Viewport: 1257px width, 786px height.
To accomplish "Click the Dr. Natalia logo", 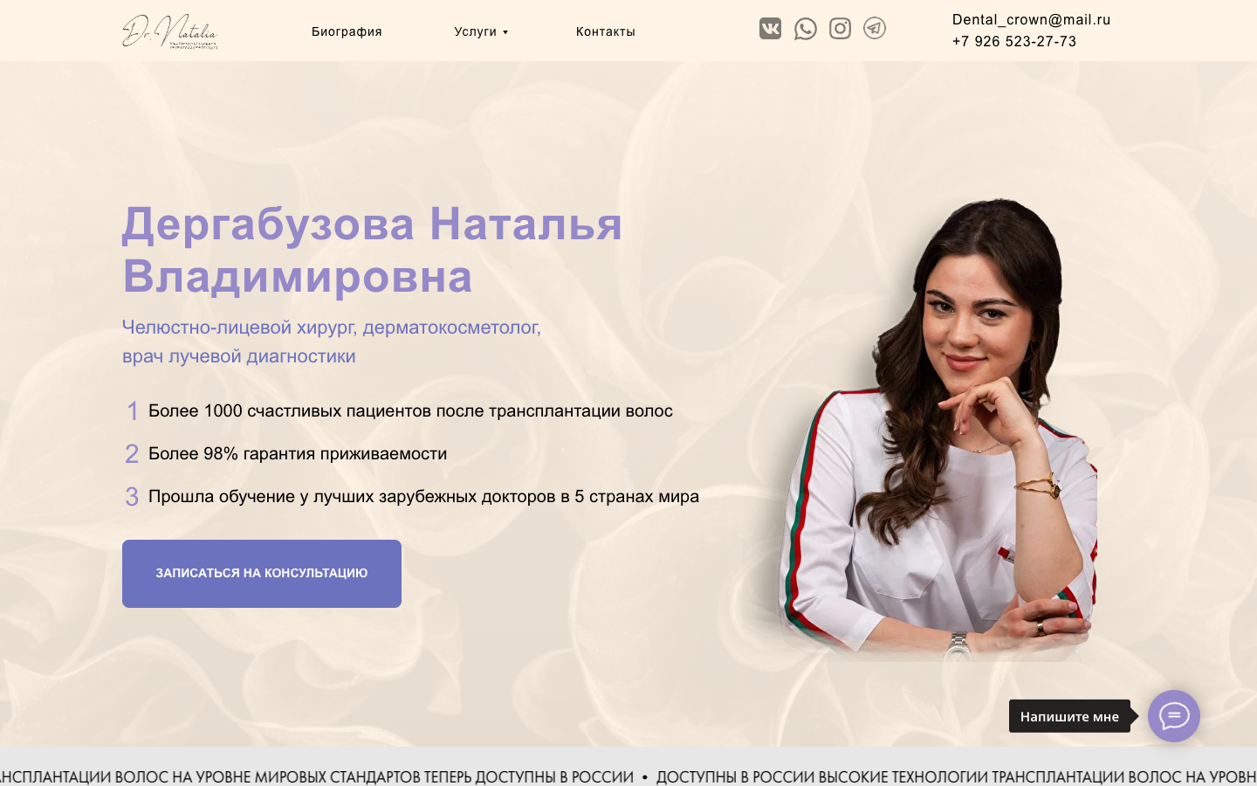I will pyautogui.click(x=169, y=31).
